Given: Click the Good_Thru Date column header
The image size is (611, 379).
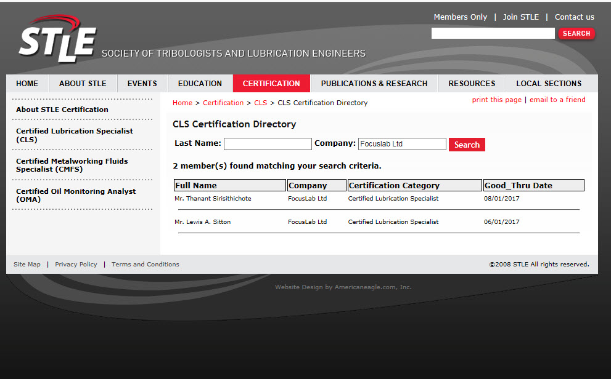Looking at the screenshot, I should pos(533,185).
